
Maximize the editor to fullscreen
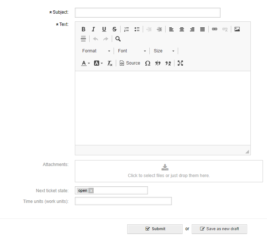180,63
